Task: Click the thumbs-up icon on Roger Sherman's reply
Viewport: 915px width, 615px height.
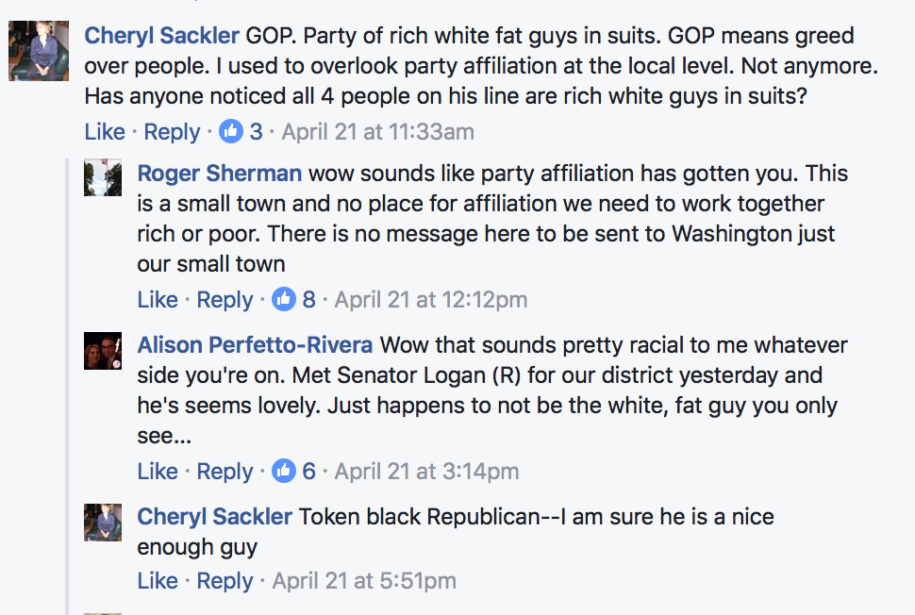Action: 284,299
